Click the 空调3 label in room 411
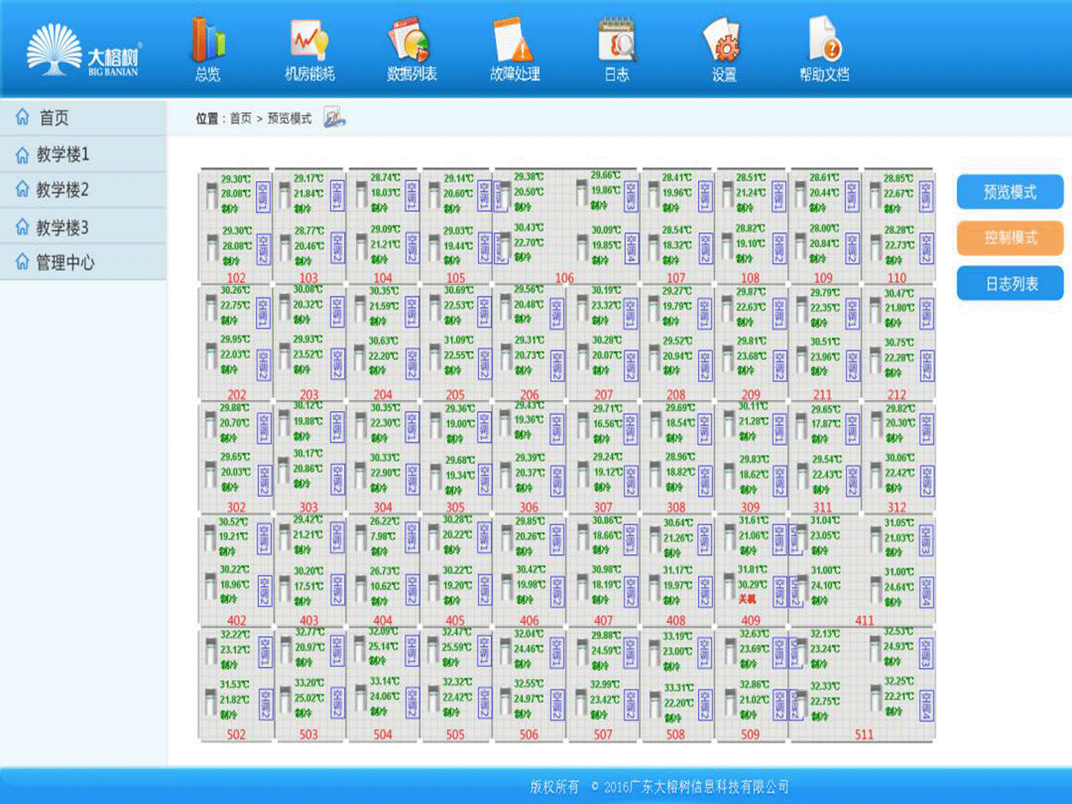 (926, 540)
